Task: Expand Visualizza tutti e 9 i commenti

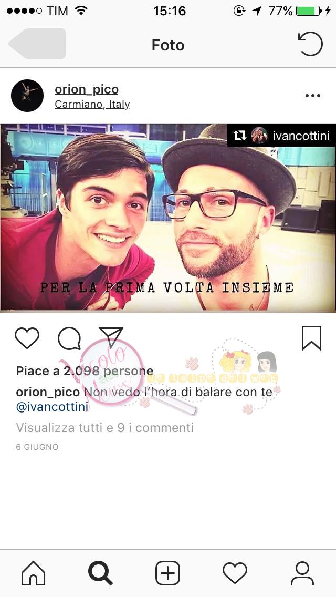Action: (104, 428)
